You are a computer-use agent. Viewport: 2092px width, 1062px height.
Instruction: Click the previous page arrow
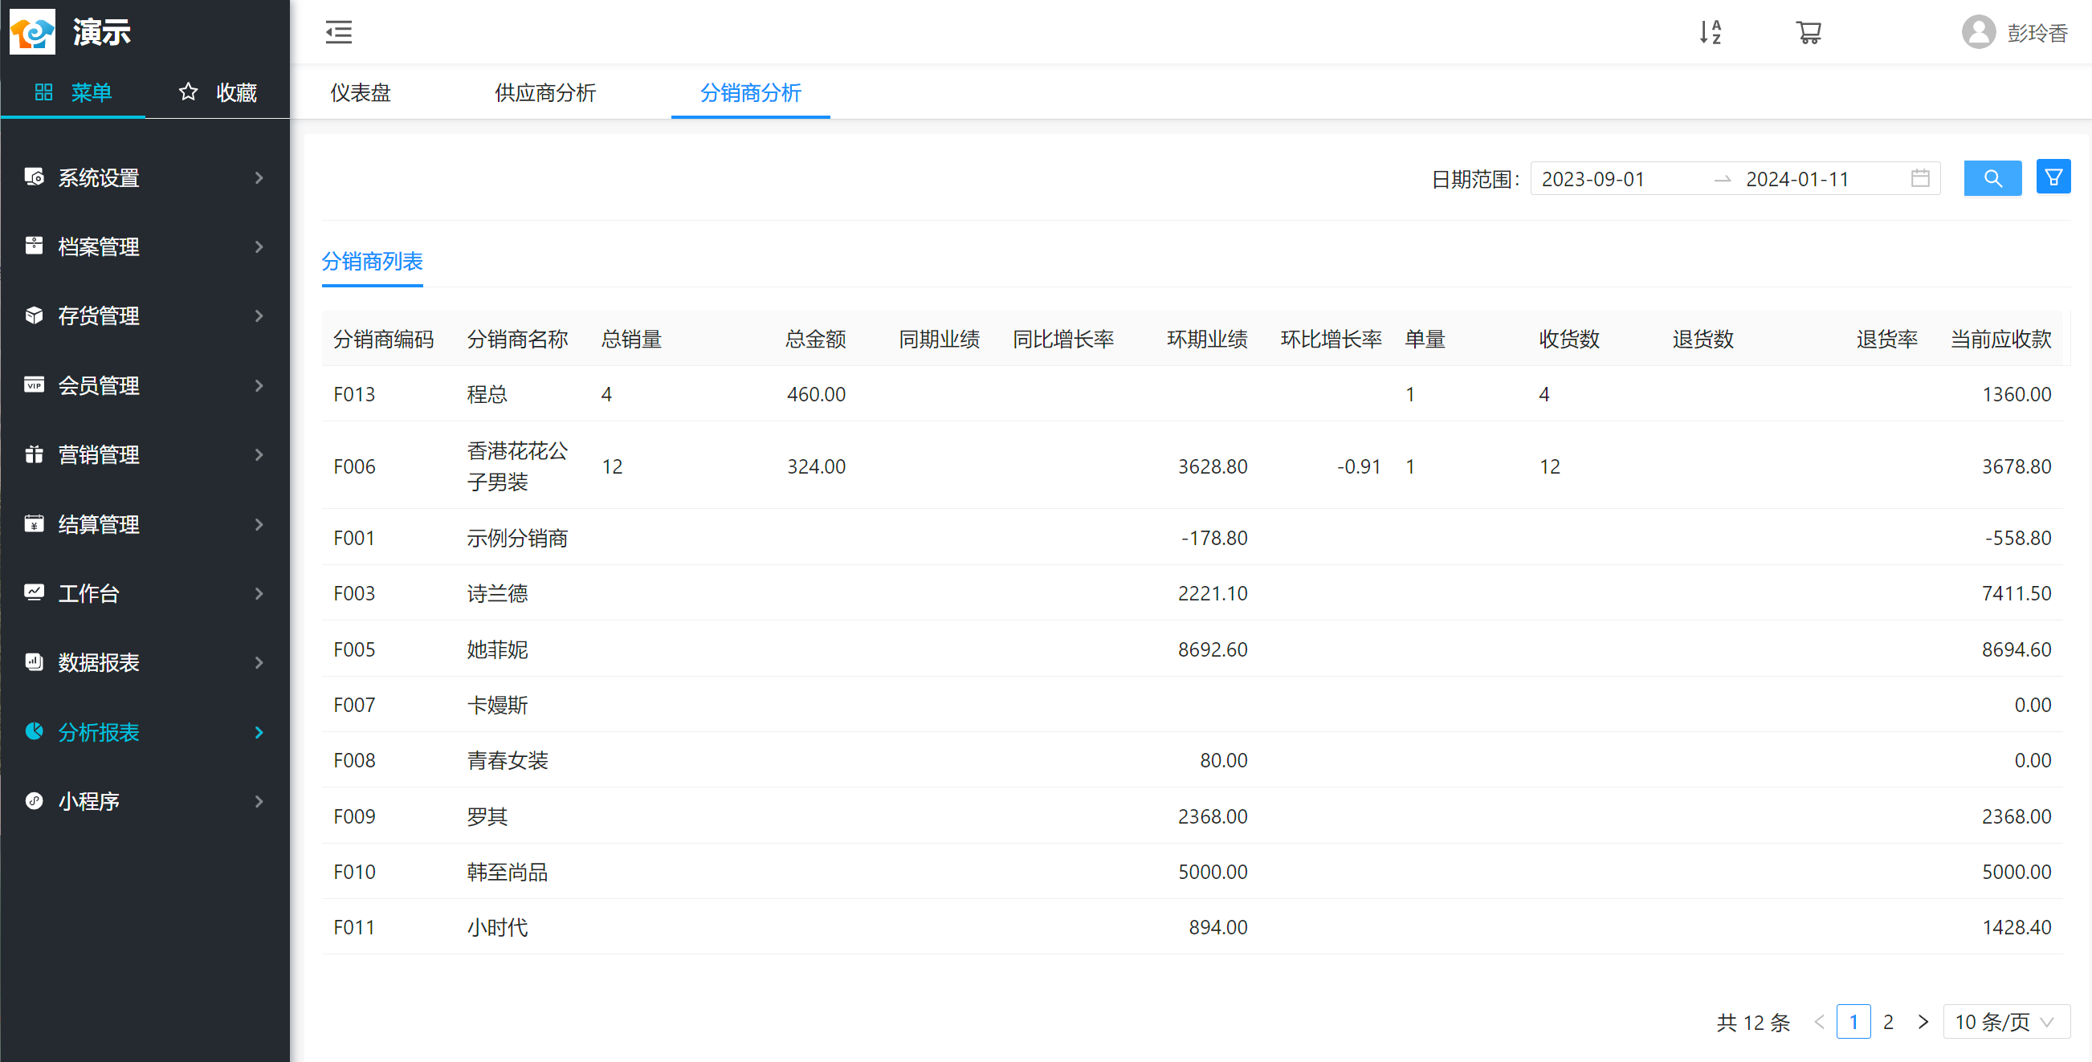tap(1819, 1021)
